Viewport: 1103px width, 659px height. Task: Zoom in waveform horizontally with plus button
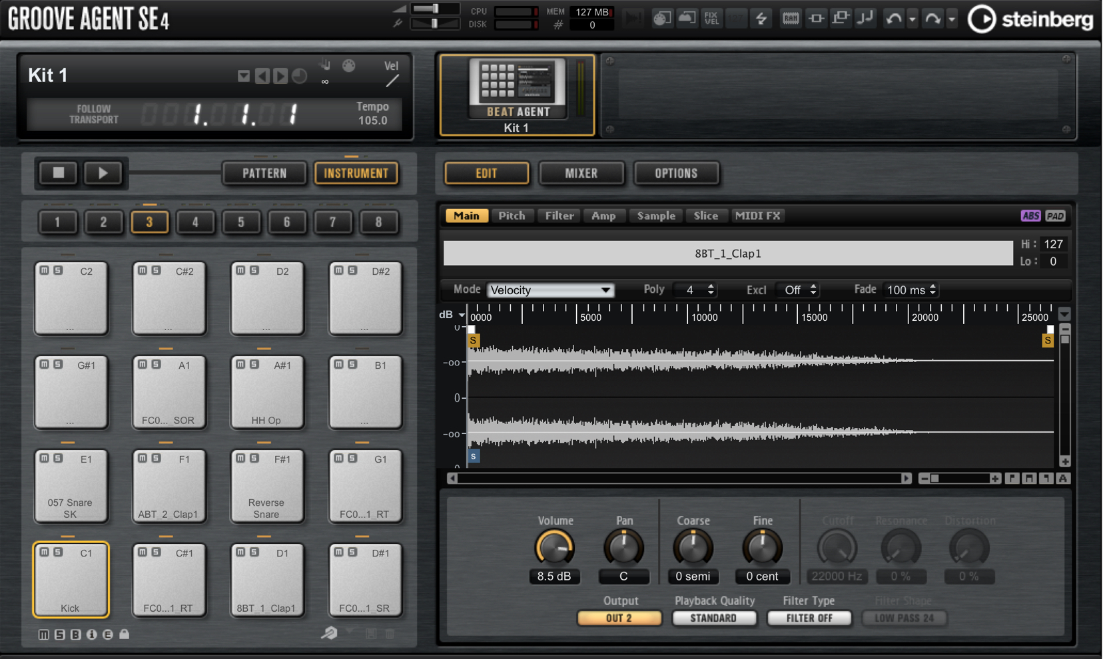994,479
